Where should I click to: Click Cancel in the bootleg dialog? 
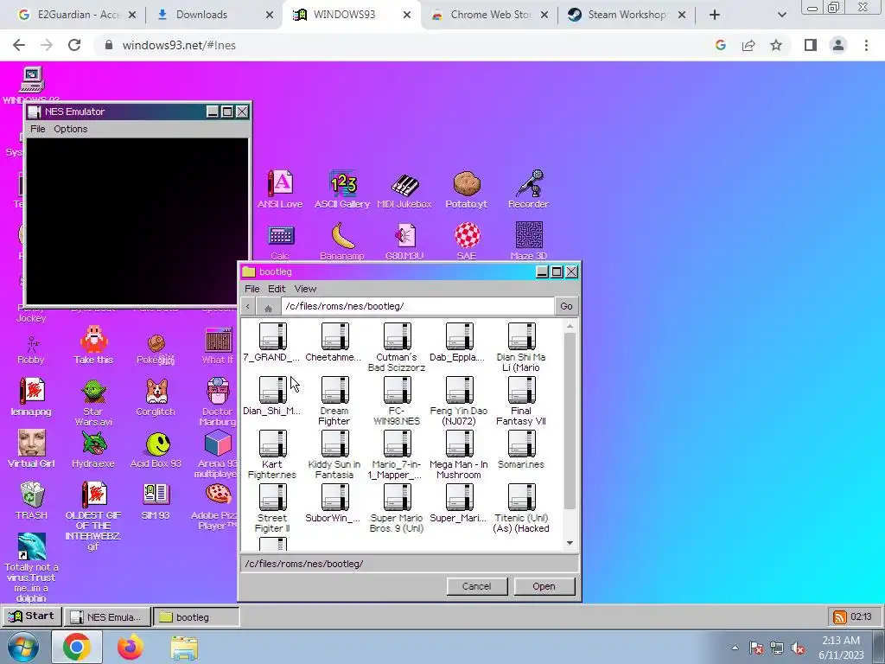click(x=477, y=586)
